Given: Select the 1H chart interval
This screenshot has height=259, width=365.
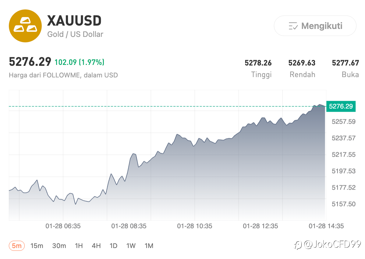Looking at the screenshot, I should (79, 246).
